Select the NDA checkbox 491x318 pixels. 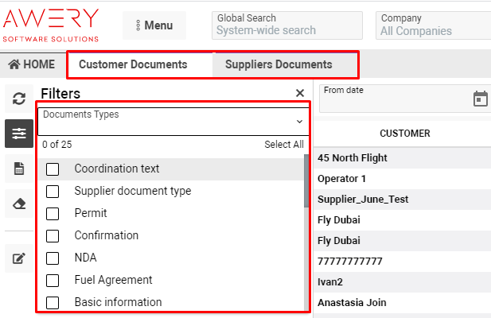coord(53,258)
